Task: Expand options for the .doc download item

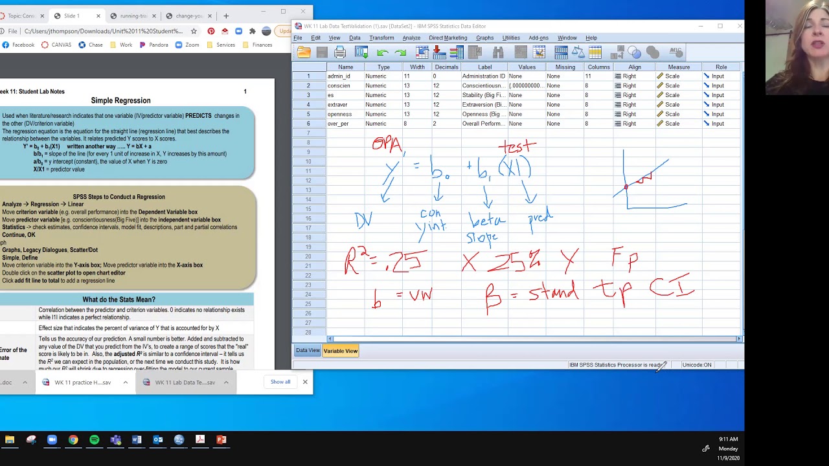Action: (x=25, y=383)
